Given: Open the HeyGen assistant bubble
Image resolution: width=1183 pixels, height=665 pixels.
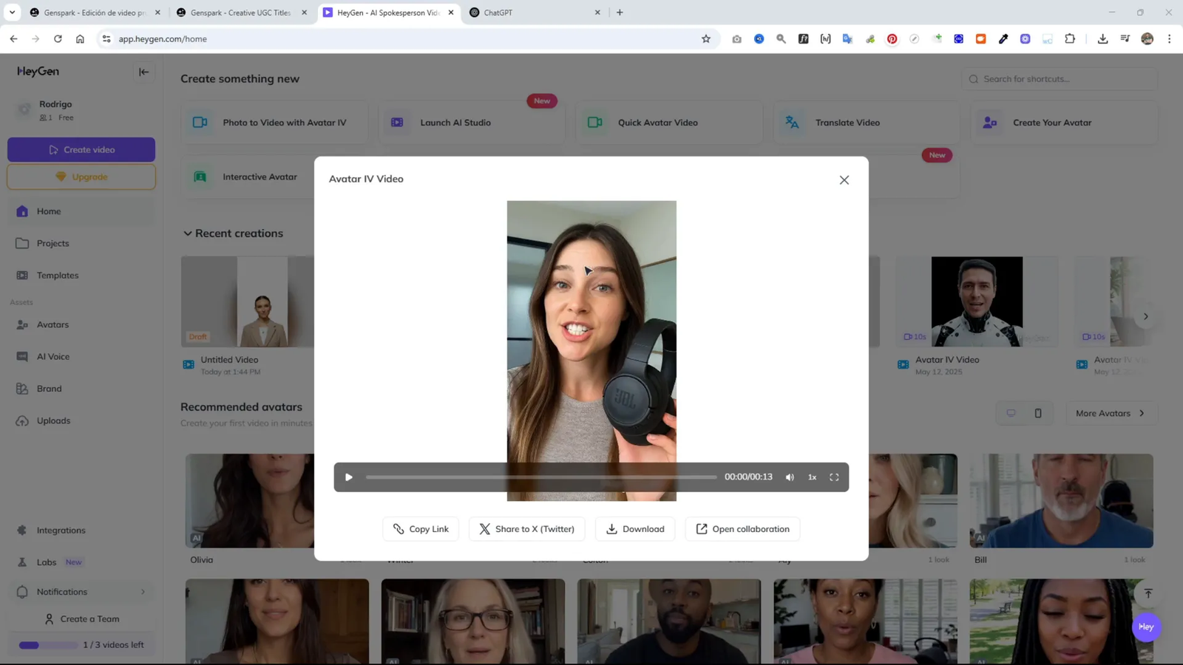Looking at the screenshot, I should (1145, 627).
